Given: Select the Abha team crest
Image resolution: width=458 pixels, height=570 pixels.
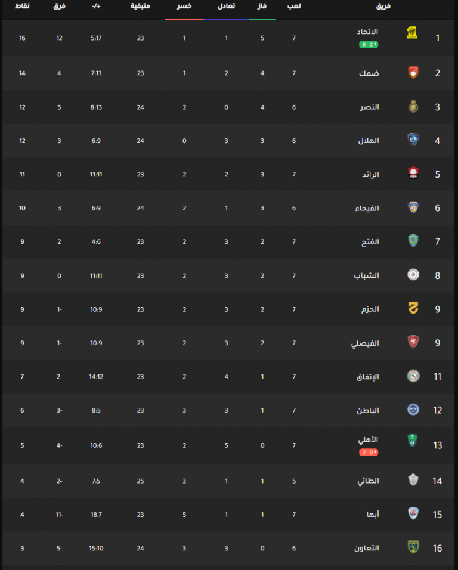Looking at the screenshot, I should pyautogui.click(x=413, y=513).
